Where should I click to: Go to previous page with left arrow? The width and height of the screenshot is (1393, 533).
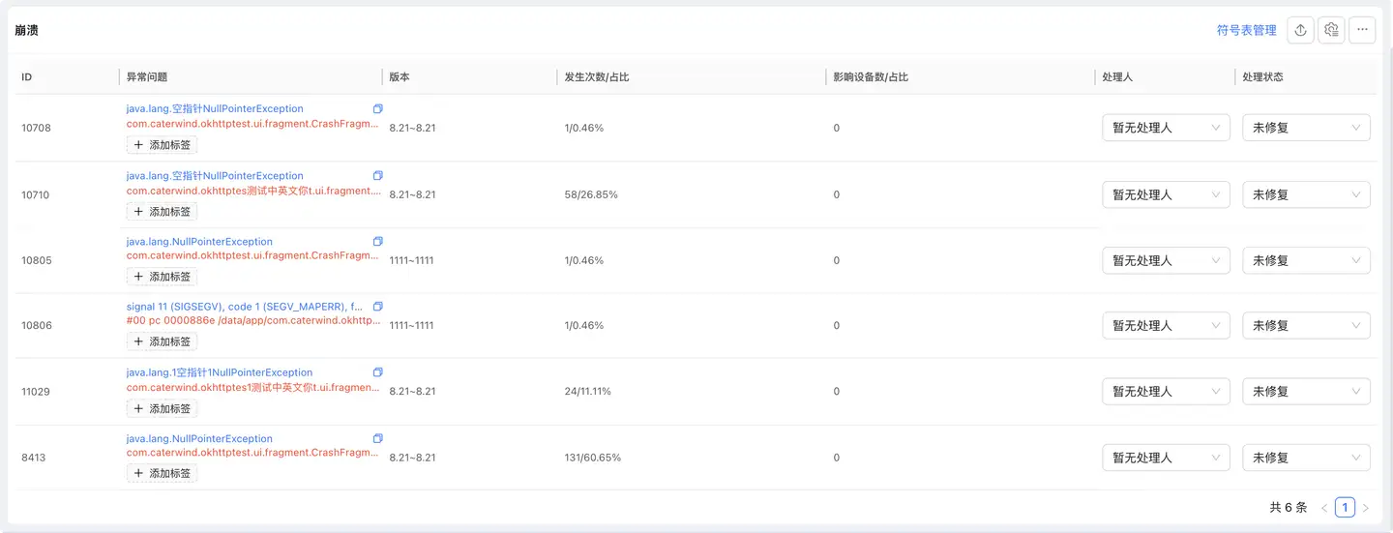(x=1324, y=507)
